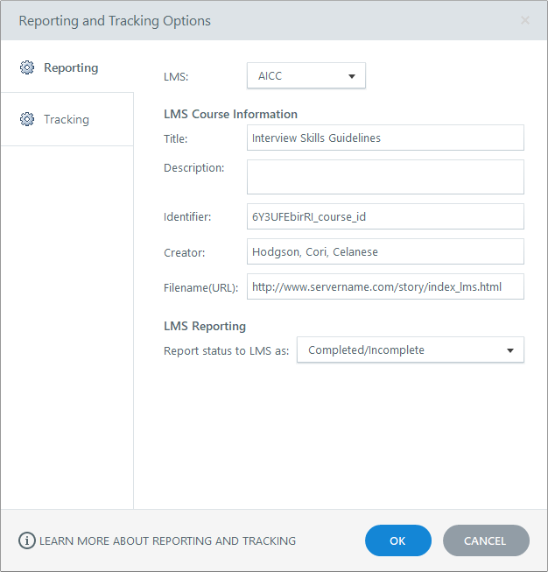The height and width of the screenshot is (572, 548).
Task: Click the dialog title bar text
Action: (115, 20)
